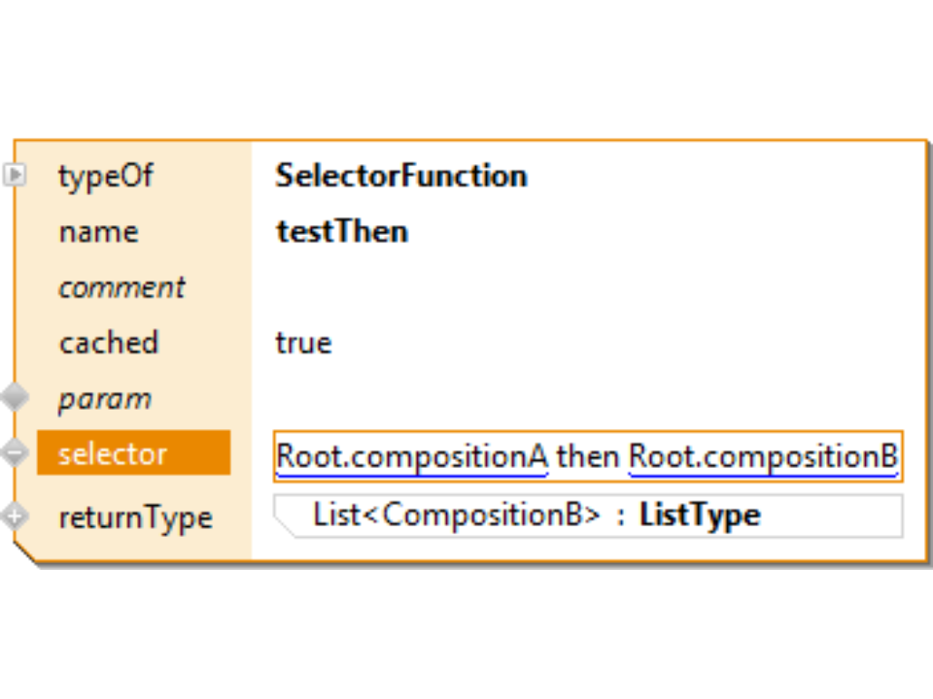
Task: Select the cached property label
Action: tap(108, 343)
